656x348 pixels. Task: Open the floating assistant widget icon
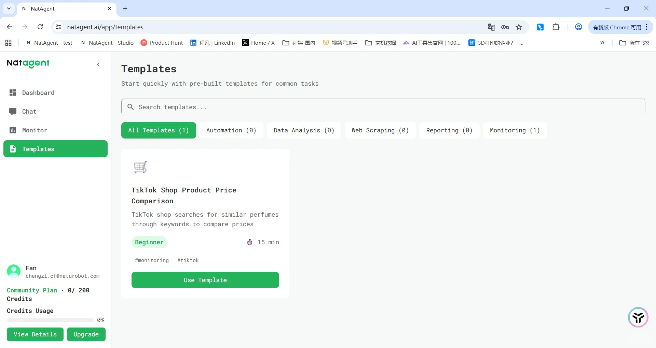tap(638, 317)
